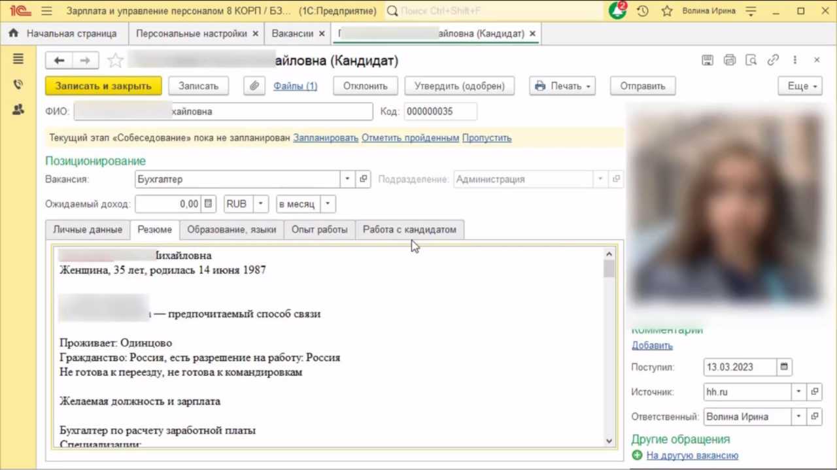Open the history clock icon
Image resolution: width=837 pixels, height=470 pixels.
click(x=643, y=11)
